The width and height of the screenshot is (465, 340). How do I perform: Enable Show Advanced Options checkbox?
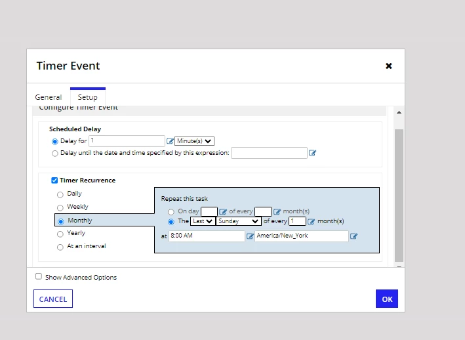[x=39, y=276]
